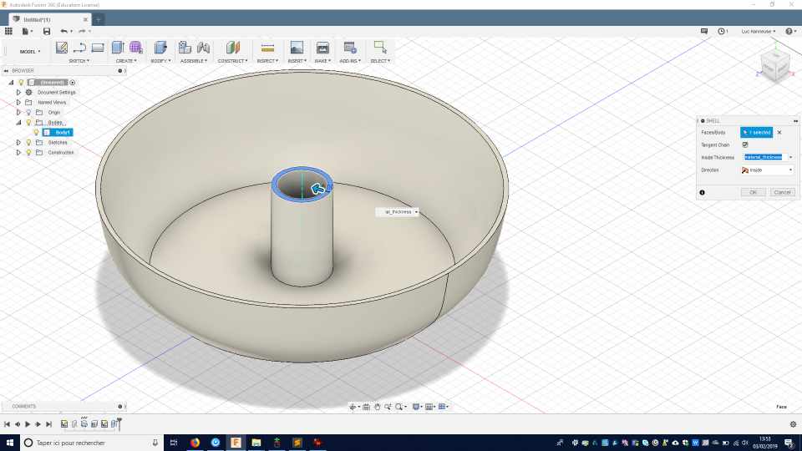Select the Press Pull modify tool
Screen dimensions: 802x451
[x=160, y=48]
